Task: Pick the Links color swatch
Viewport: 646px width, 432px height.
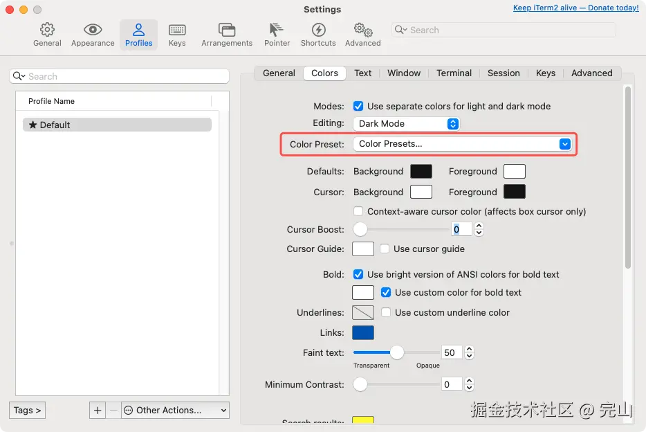Action: pos(363,332)
